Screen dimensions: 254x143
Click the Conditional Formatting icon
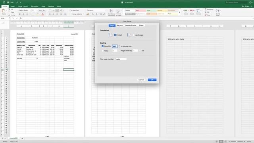[x=111, y=11]
